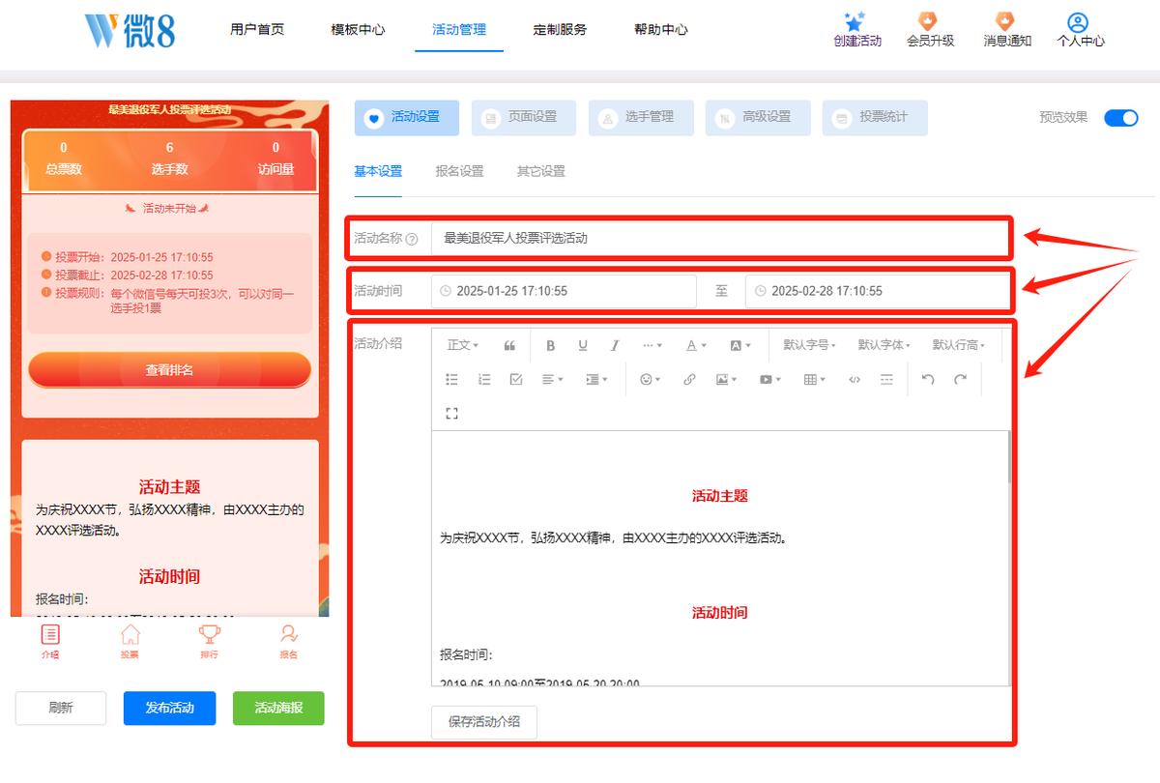1160x783 pixels.
Task: Insert a horizontal divider line icon
Action: pyautogui.click(x=886, y=380)
